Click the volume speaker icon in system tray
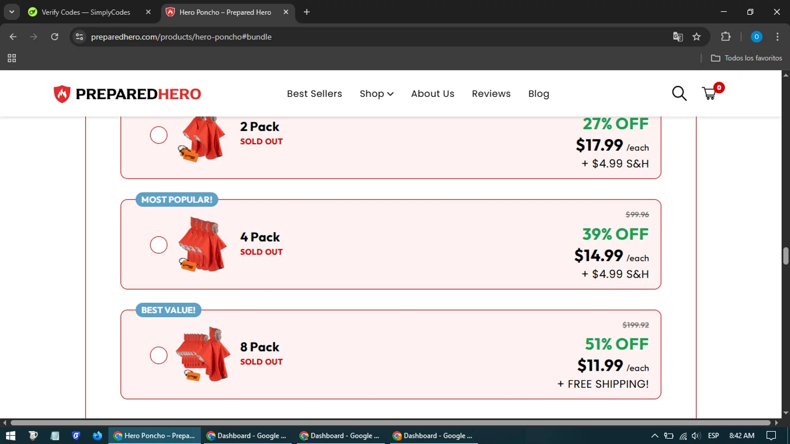The height and width of the screenshot is (444, 790). pyautogui.click(x=696, y=436)
